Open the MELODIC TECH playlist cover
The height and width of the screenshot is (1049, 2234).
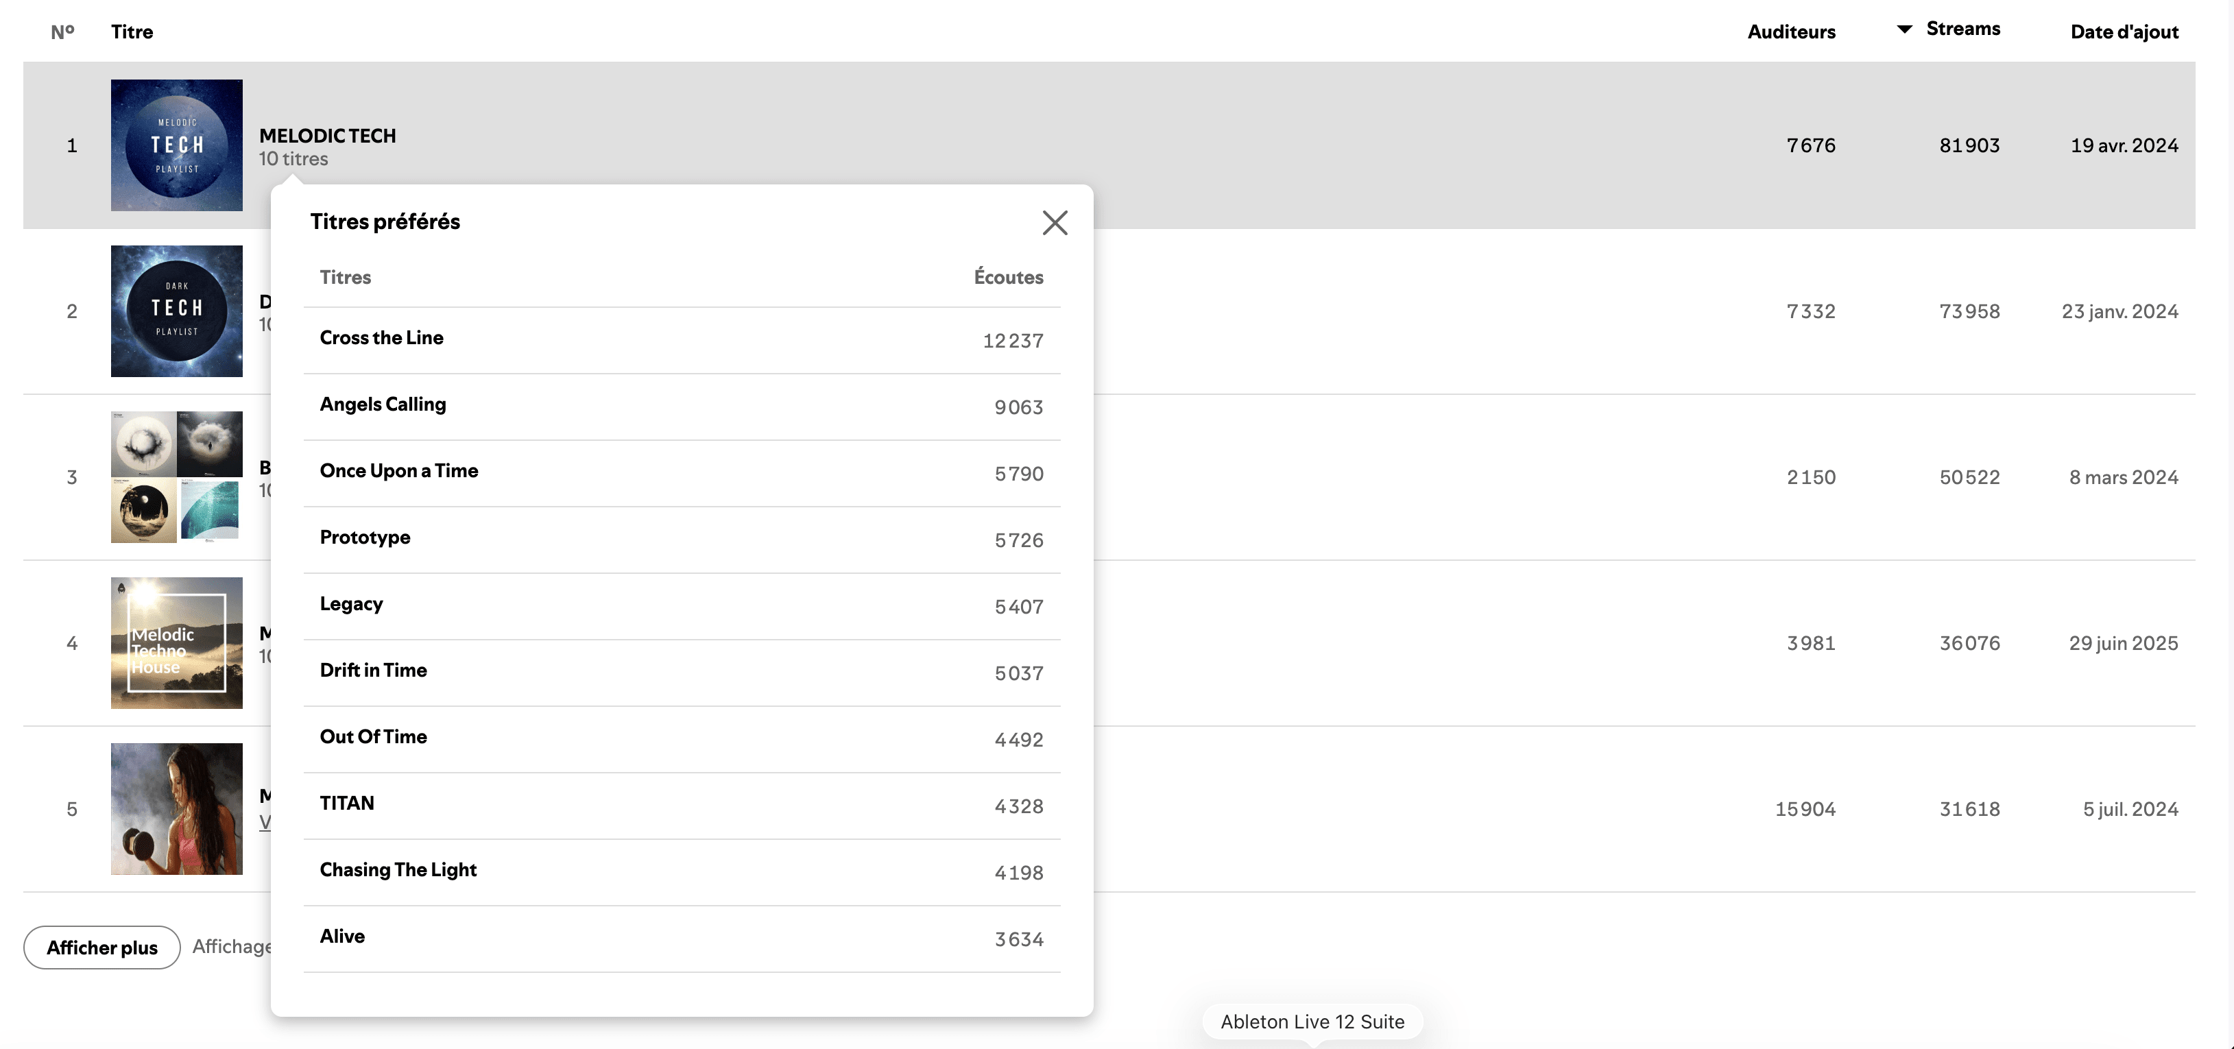pos(177,145)
